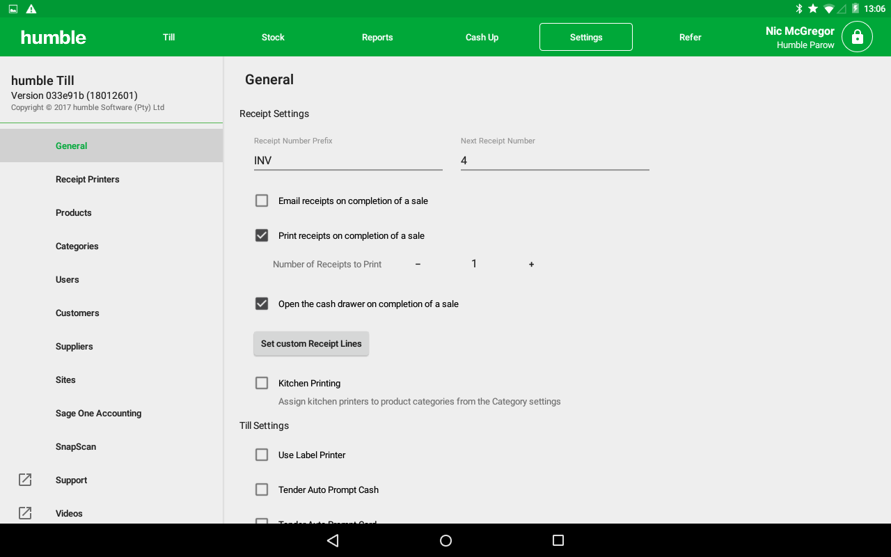This screenshot has height=557, width=891.
Task: Tap the star icon in status bar
Action: (813, 9)
